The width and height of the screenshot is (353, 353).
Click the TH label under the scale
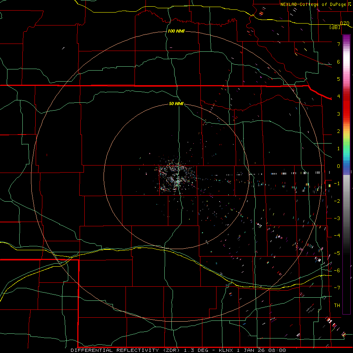tap(337, 306)
